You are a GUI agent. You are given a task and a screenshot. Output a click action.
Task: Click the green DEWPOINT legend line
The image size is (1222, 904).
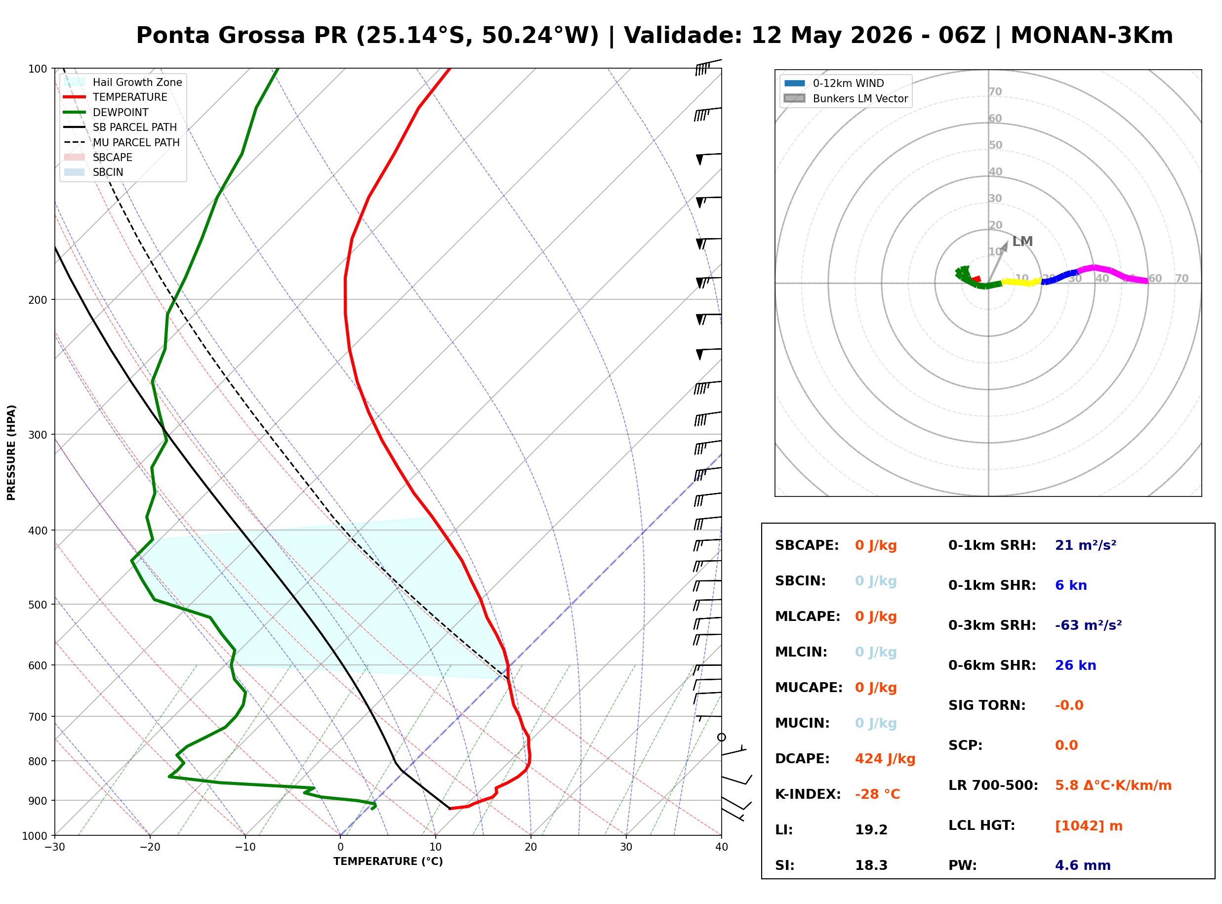tap(75, 112)
